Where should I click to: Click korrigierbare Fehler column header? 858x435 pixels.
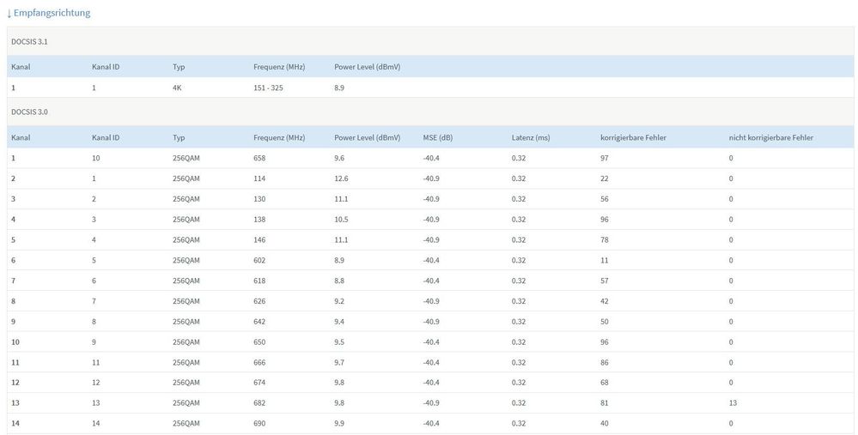tap(633, 138)
